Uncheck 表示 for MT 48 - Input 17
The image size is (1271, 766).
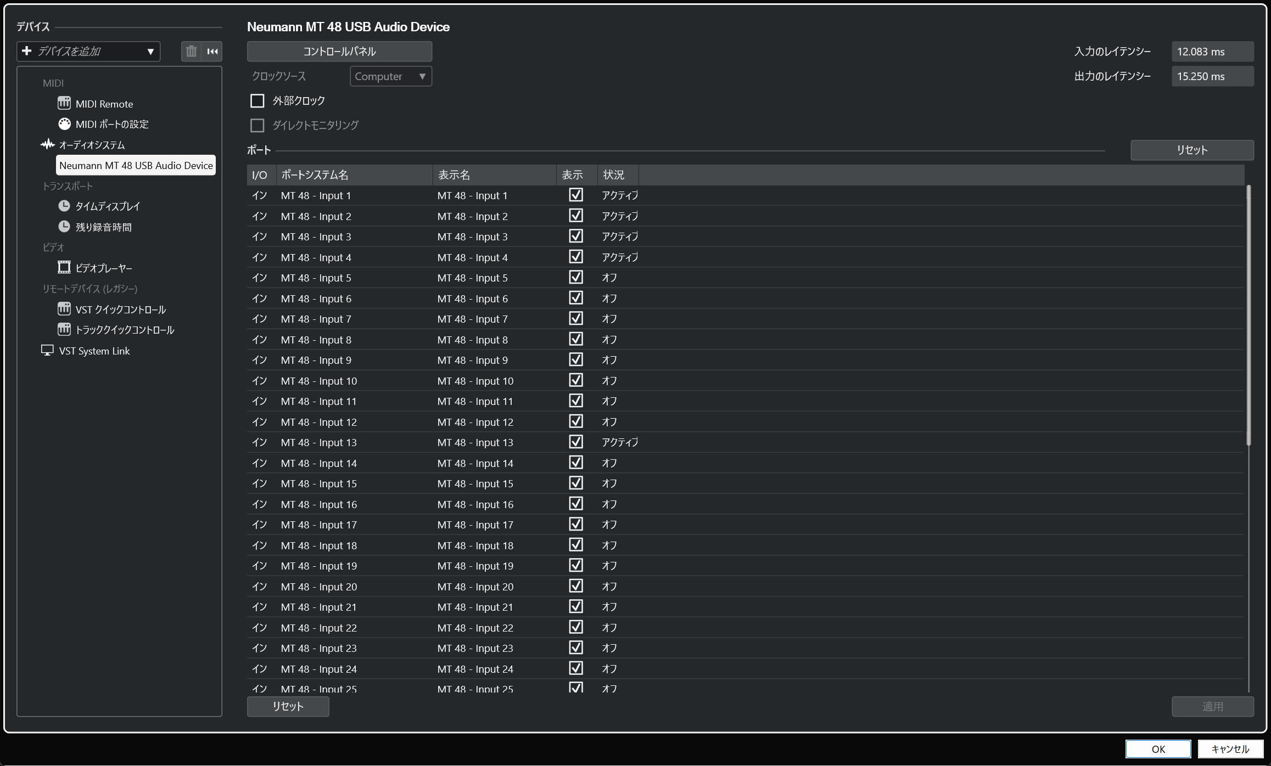coord(576,525)
